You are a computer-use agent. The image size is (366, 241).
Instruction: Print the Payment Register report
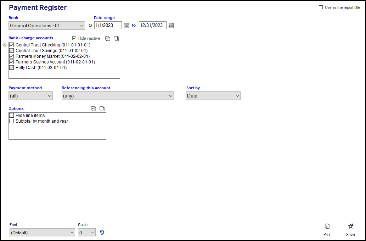327,229
